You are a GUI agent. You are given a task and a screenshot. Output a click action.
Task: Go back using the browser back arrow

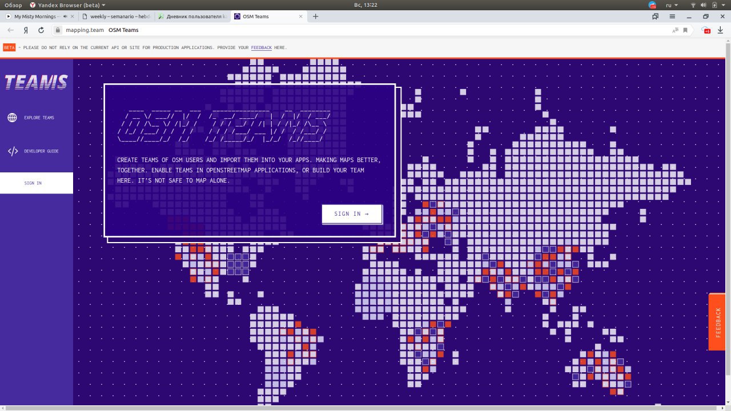click(10, 30)
